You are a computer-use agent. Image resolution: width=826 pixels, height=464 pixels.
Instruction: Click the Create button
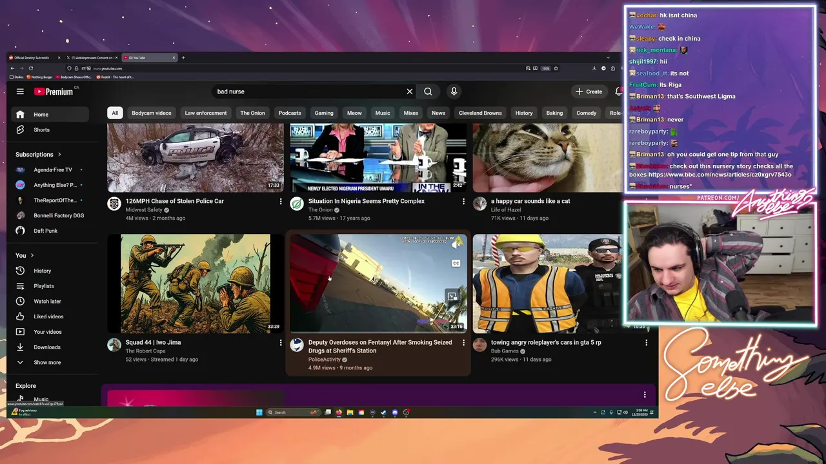[589, 92]
